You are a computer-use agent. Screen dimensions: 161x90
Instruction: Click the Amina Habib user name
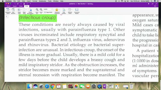click(145, 1)
